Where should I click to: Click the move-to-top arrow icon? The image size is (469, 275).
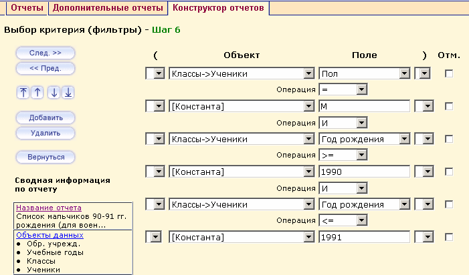tap(24, 93)
